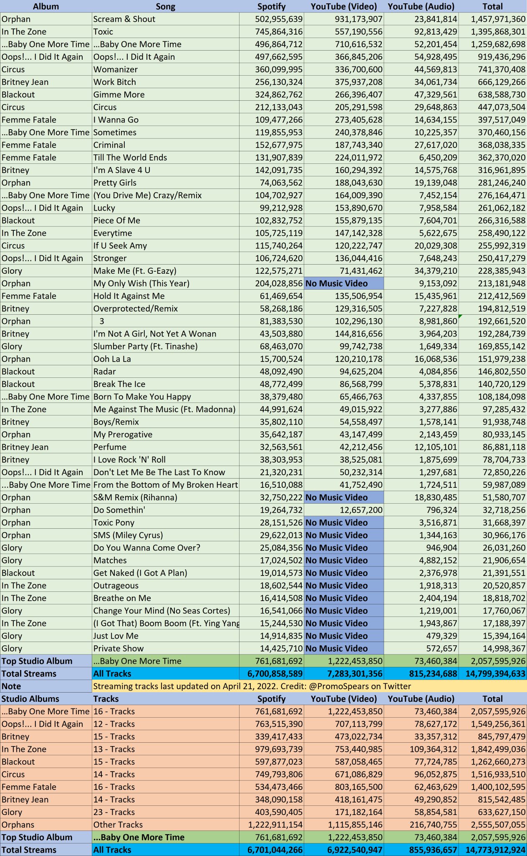Screen dimensions: 527x856
Task: Select 'Ooh La La' song cell
Action: [166, 359]
